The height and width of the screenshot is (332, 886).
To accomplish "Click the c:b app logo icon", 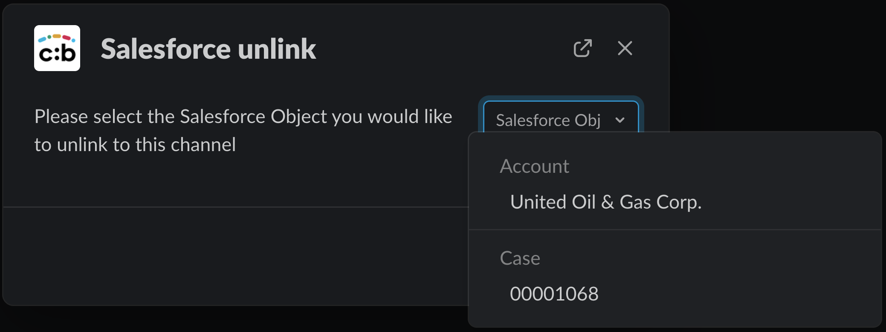I will click(x=57, y=48).
